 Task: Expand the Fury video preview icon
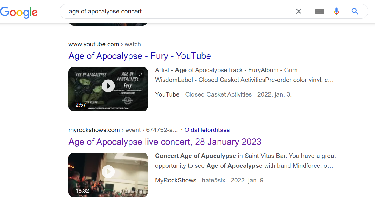tap(140, 74)
